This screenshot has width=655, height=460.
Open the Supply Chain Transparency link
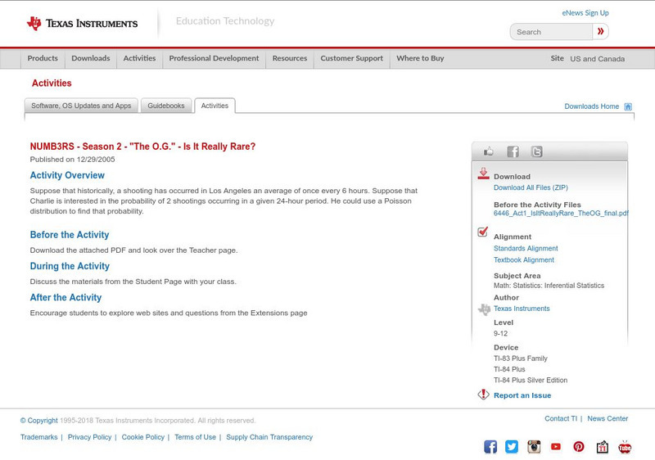[269, 437]
